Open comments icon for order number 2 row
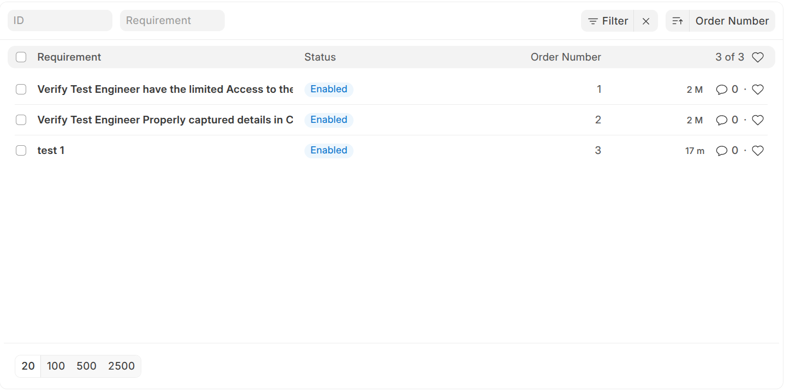796x392 pixels. click(x=722, y=120)
